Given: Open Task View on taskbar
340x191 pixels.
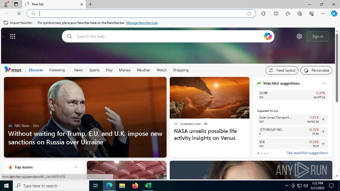Looking at the screenshot, I should (x=96, y=186).
